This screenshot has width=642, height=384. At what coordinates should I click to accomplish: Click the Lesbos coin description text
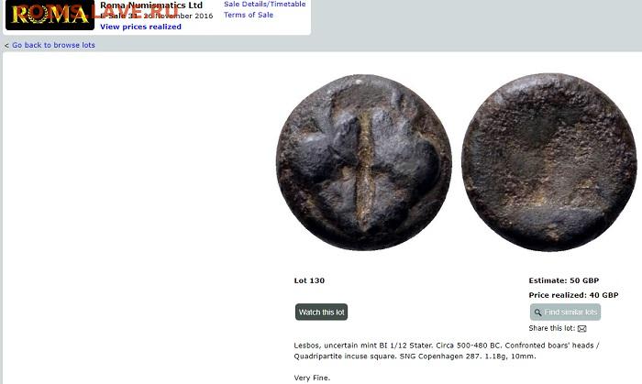point(447,350)
